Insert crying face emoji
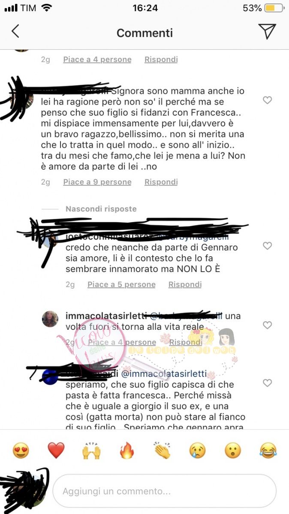 pos(198,451)
